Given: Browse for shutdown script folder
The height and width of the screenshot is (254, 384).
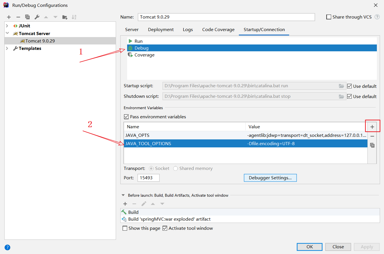Looking at the screenshot, I should 341,96.
